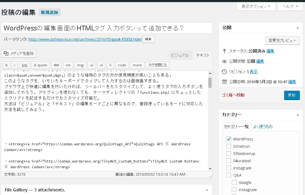Insert italic tag with the i button
The height and width of the screenshot is (195, 305).
coord(15,65)
